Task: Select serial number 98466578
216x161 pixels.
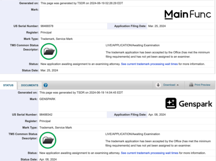Action: pos(47,26)
